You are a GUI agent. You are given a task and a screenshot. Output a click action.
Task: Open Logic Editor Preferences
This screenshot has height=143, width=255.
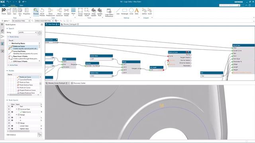(x=109, y=11)
